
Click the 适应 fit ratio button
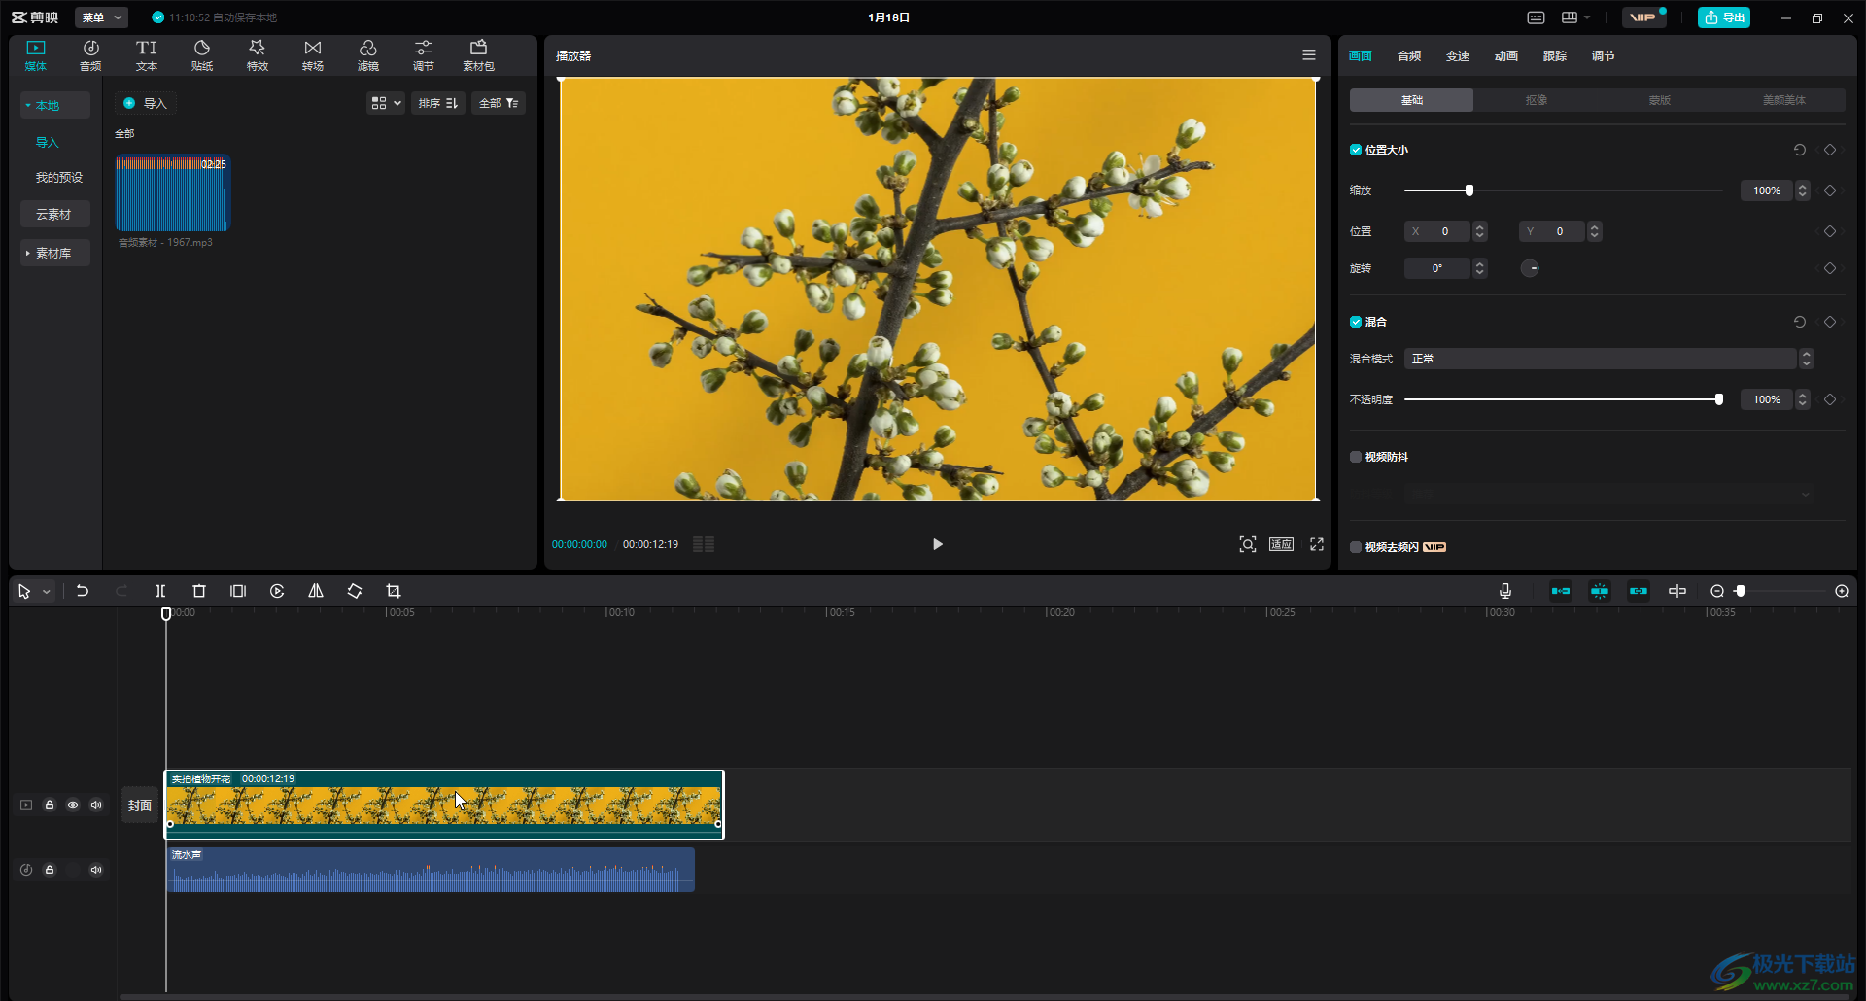click(x=1281, y=544)
